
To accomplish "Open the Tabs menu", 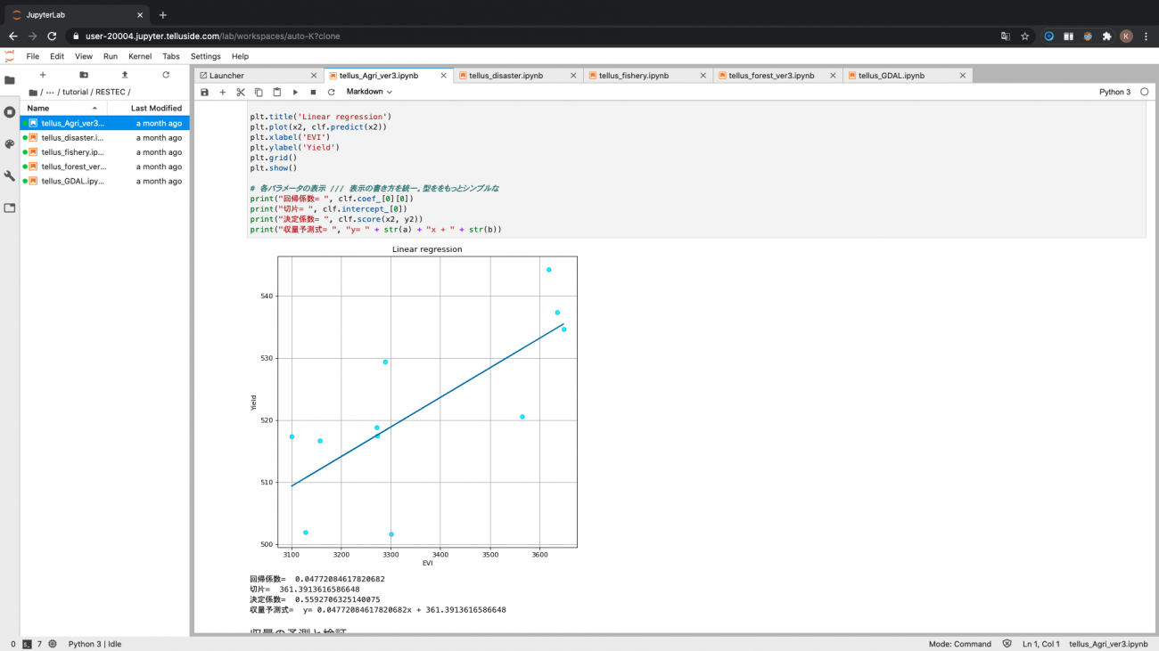I will [171, 56].
